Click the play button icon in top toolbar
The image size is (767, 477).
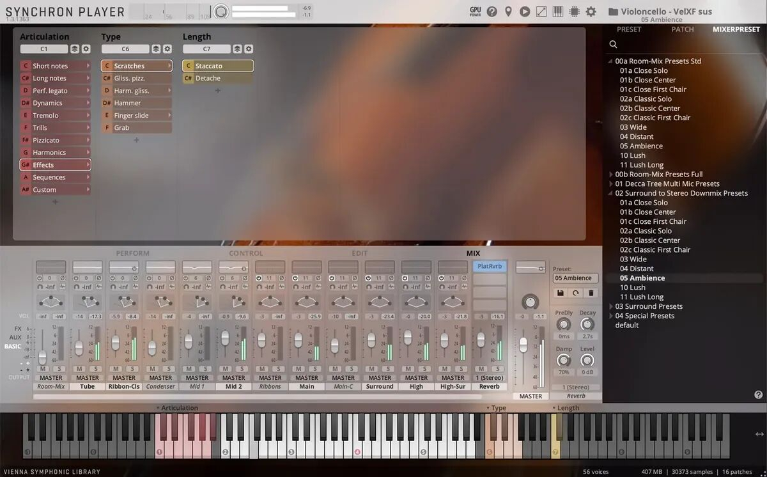(525, 12)
